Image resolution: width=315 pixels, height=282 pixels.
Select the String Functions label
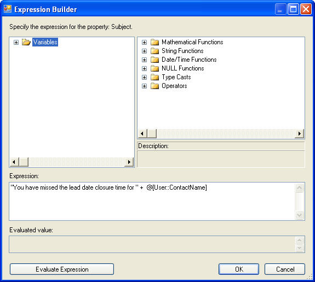point(182,51)
